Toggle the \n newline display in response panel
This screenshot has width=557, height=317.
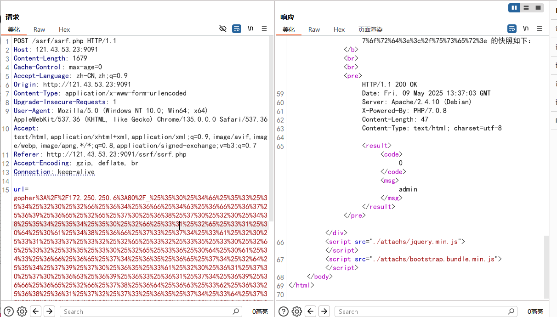pos(526,28)
